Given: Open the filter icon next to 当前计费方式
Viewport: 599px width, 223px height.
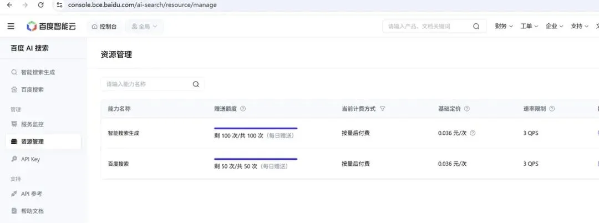Looking at the screenshot, I should click(382, 109).
